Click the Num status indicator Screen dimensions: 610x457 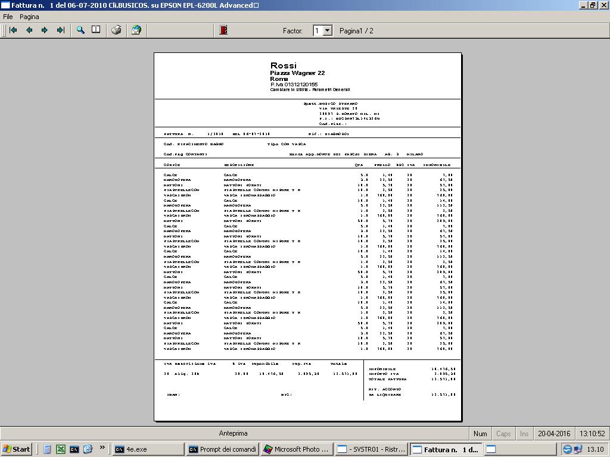coord(480,433)
